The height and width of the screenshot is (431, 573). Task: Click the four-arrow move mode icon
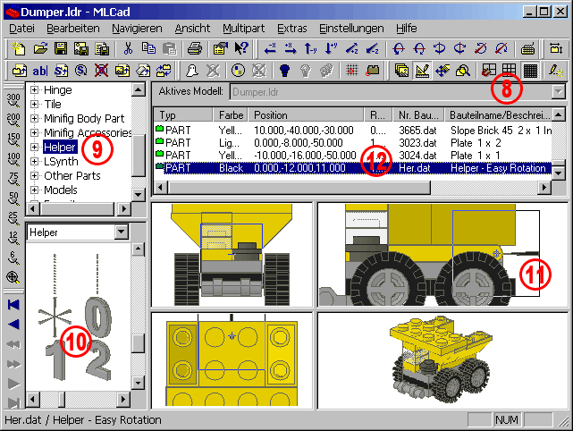tap(442, 70)
